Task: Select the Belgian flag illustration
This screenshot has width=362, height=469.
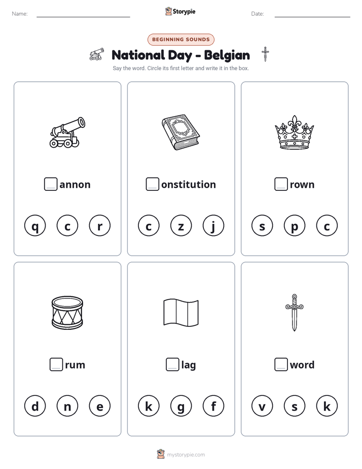Action: (x=181, y=312)
